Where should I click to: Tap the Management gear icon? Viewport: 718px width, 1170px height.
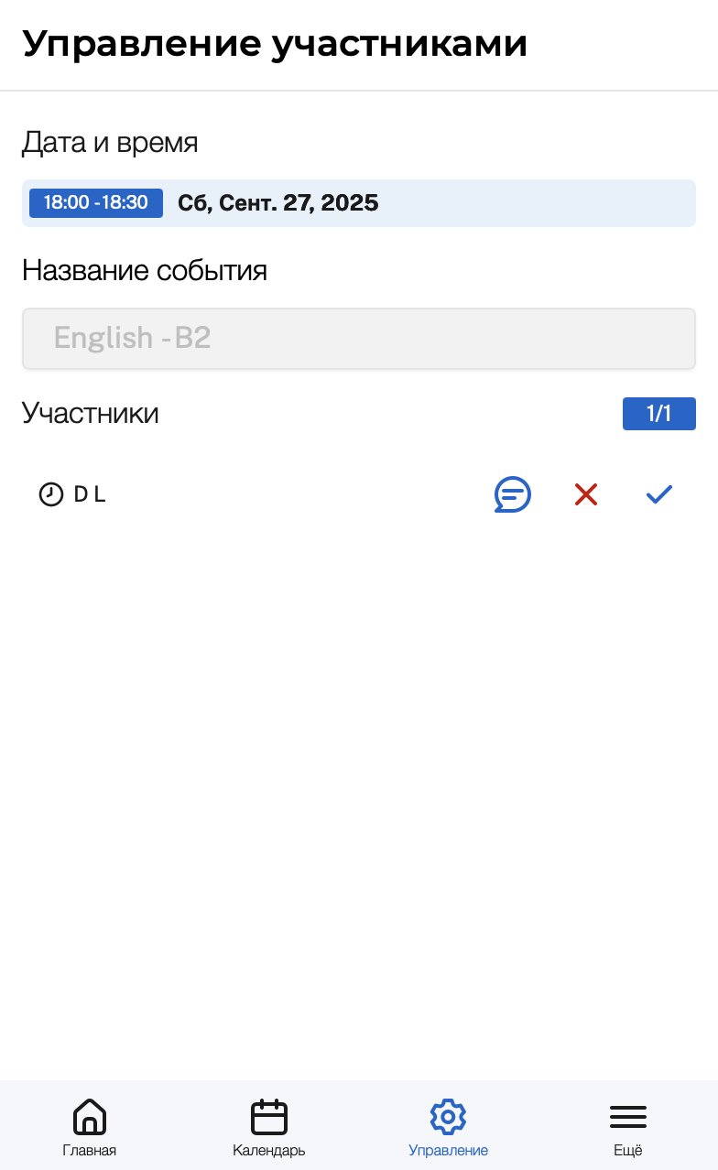(x=448, y=1116)
